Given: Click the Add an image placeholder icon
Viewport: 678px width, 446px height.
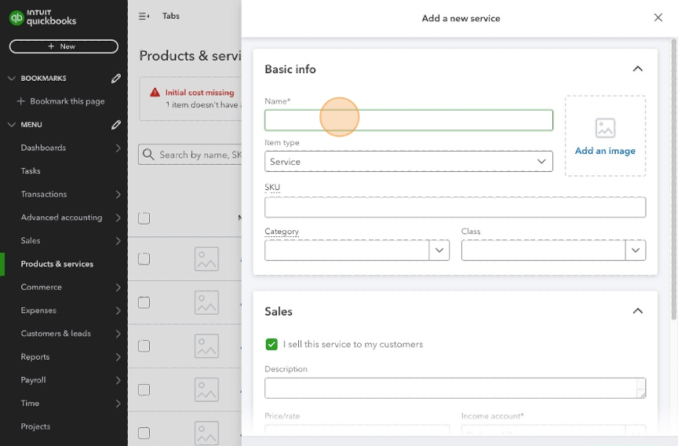Looking at the screenshot, I should tap(605, 128).
